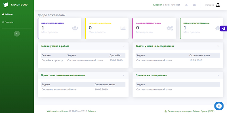Click the paper plane Telegram button
This screenshot has width=227, height=113.
pos(224,29)
